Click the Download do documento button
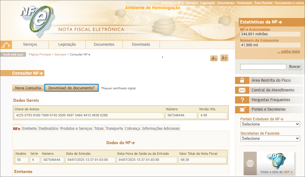This screenshot has width=305, height=177. click(72, 88)
